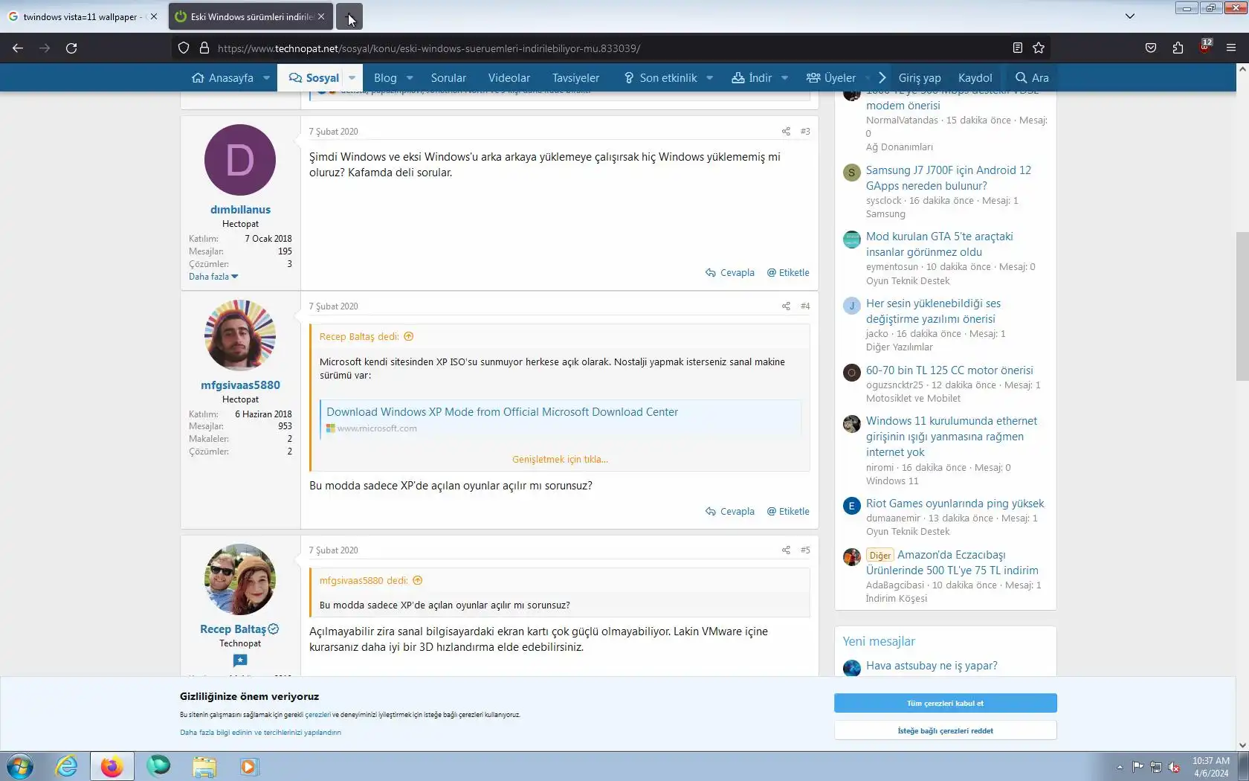1249x781 pixels.
Task: Open mfgsivaas5880 avatar profile
Action: (x=240, y=335)
